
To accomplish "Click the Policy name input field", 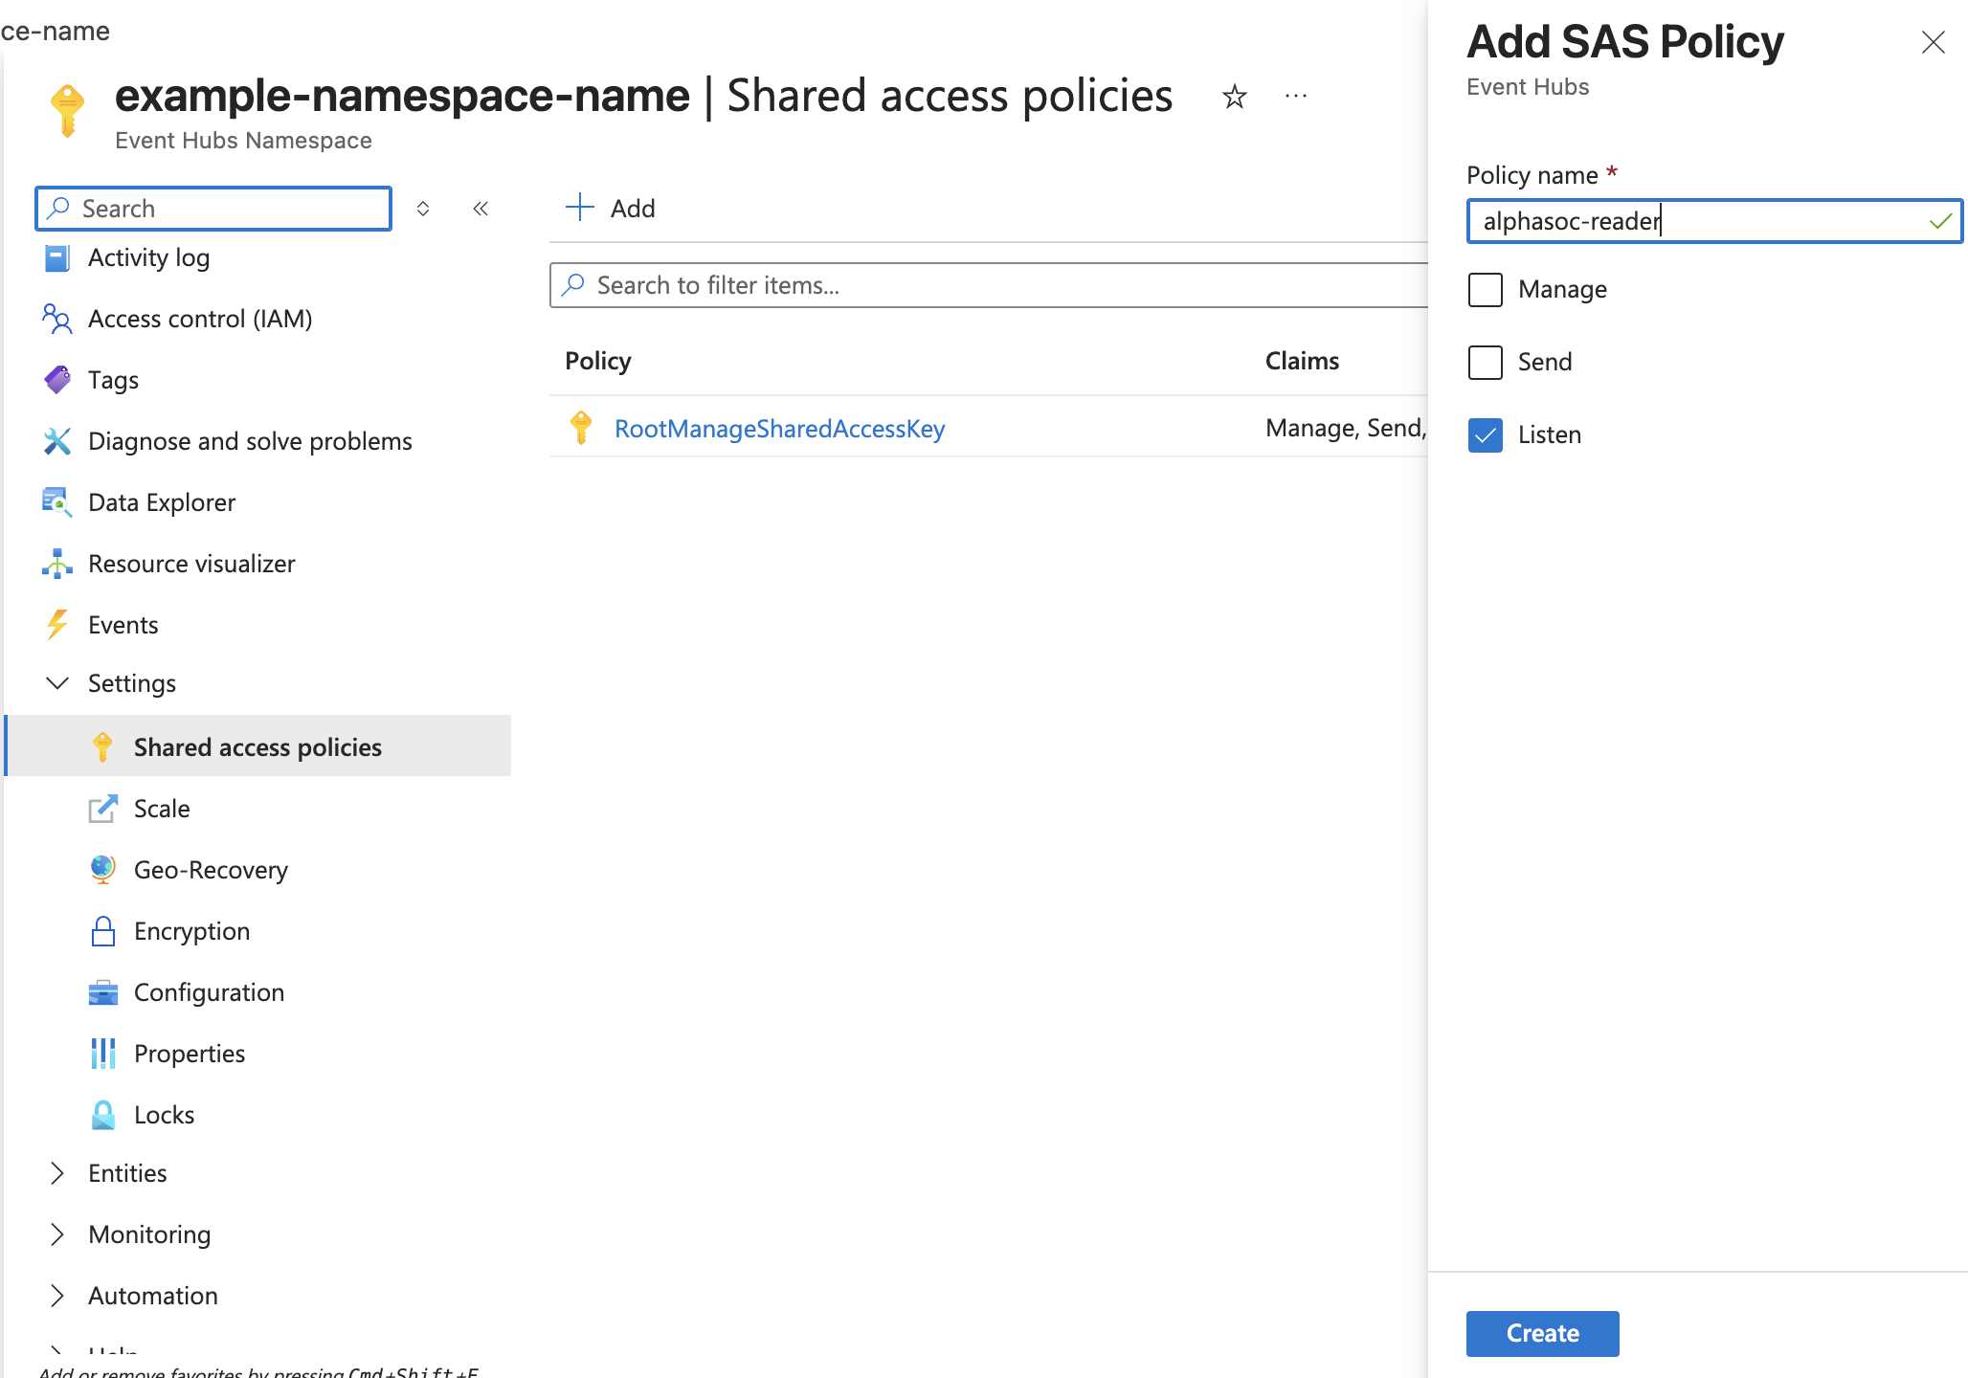I will click(x=1694, y=221).
